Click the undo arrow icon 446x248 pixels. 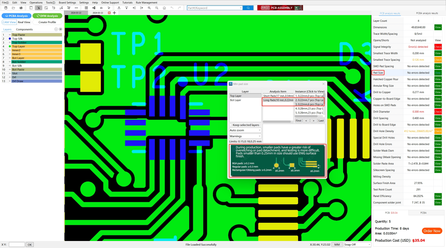click(x=172, y=8)
